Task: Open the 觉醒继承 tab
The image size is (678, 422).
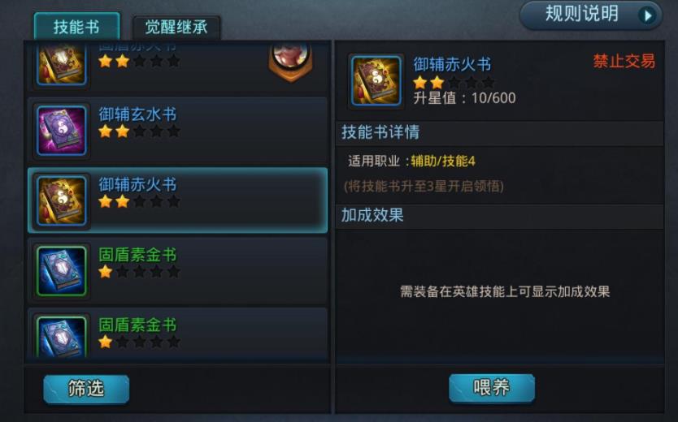Action: (176, 28)
